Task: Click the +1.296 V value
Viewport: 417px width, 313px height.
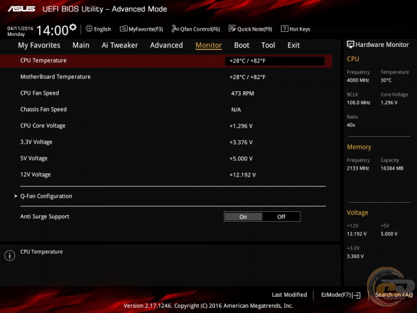Action: tap(241, 126)
